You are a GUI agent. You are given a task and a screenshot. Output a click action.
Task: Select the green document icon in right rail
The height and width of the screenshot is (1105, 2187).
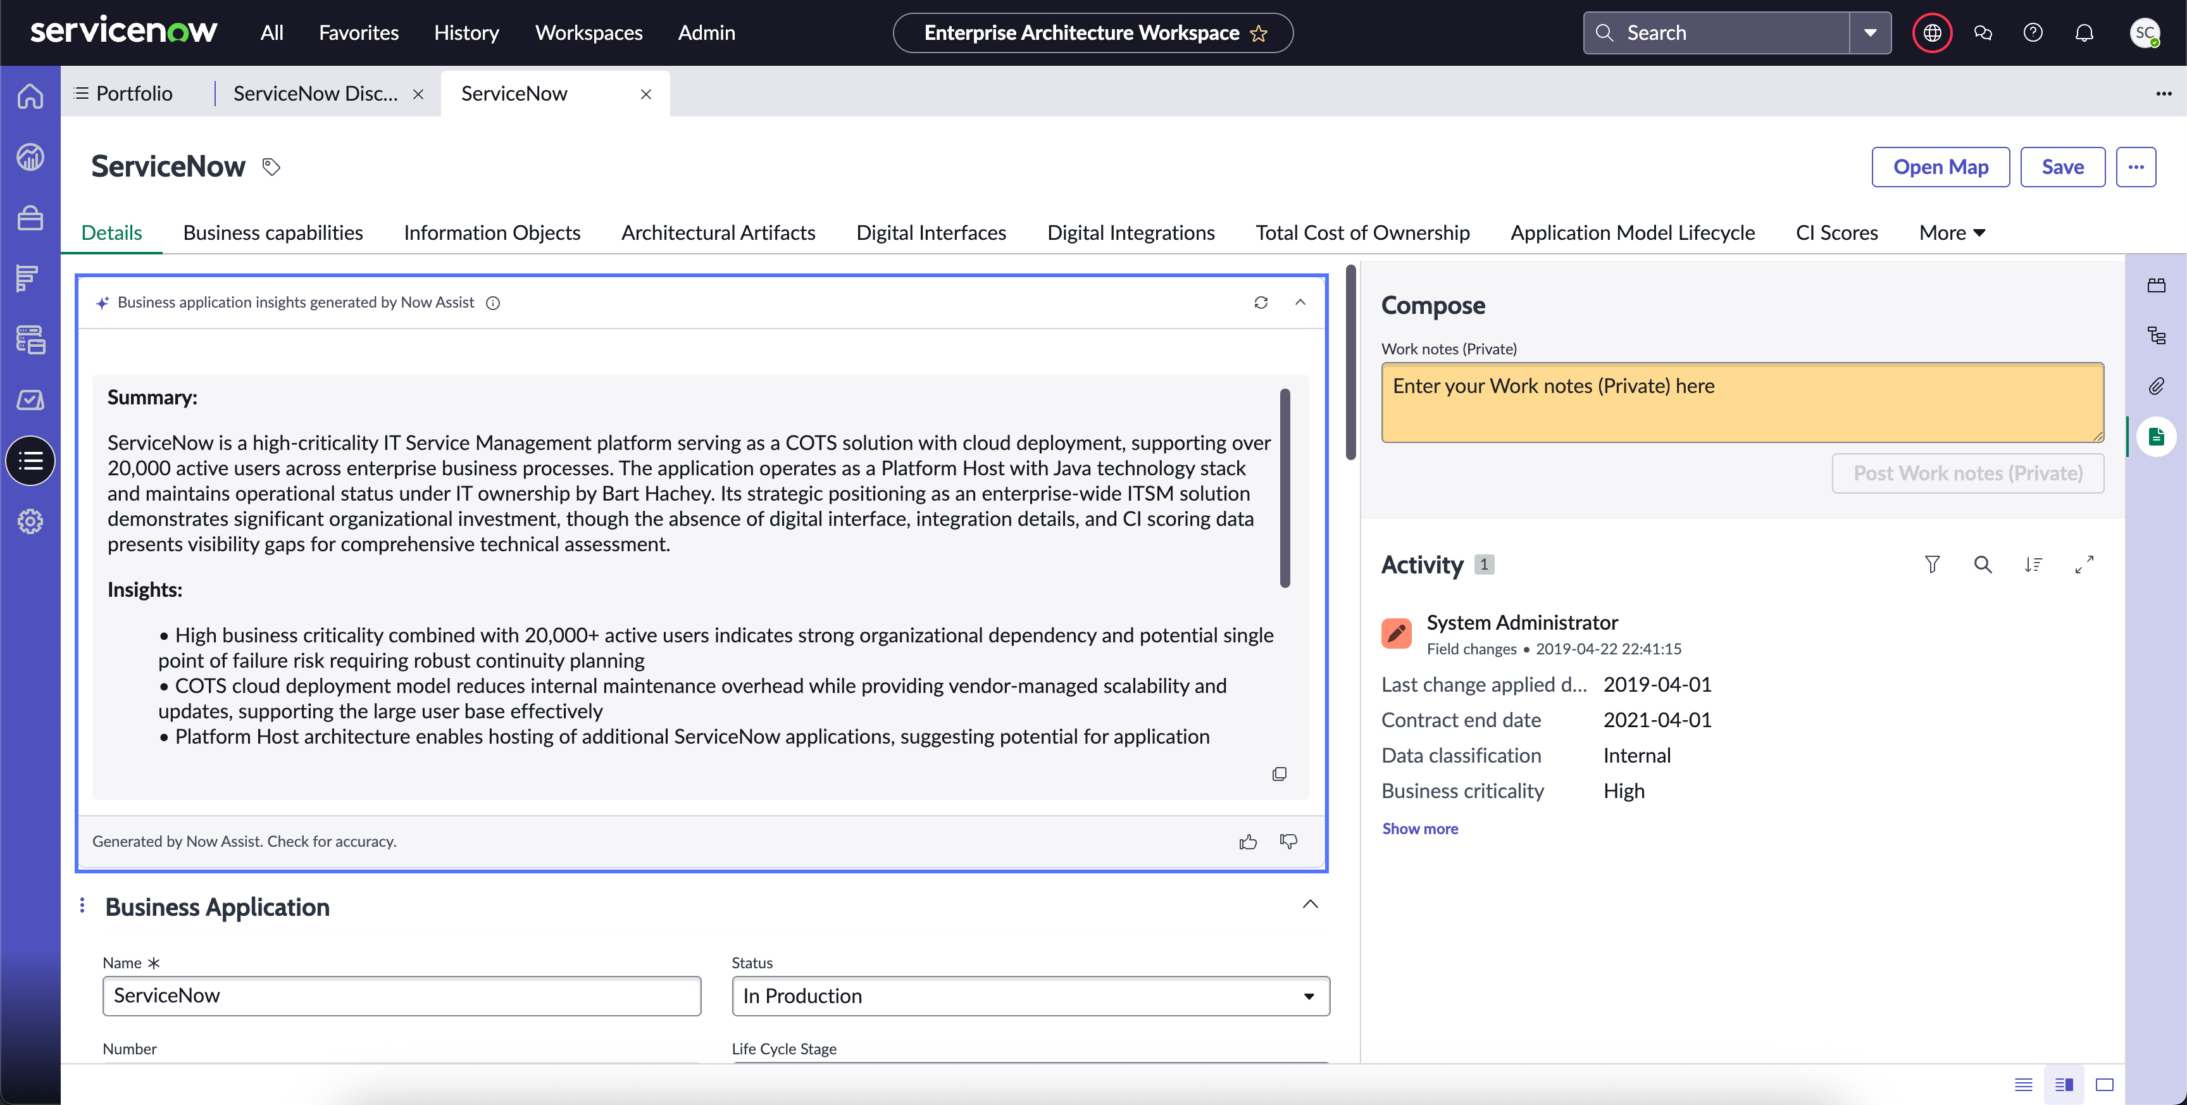tap(2157, 437)
